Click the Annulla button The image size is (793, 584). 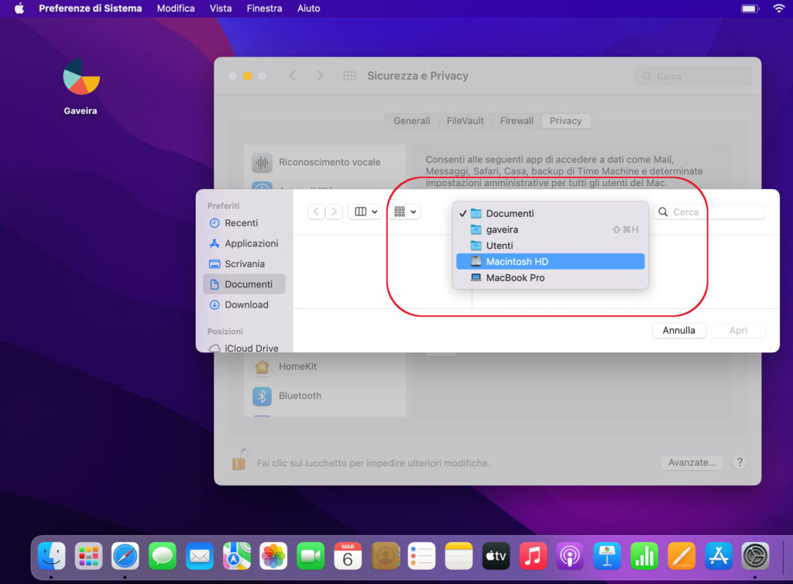click(678, 331)
